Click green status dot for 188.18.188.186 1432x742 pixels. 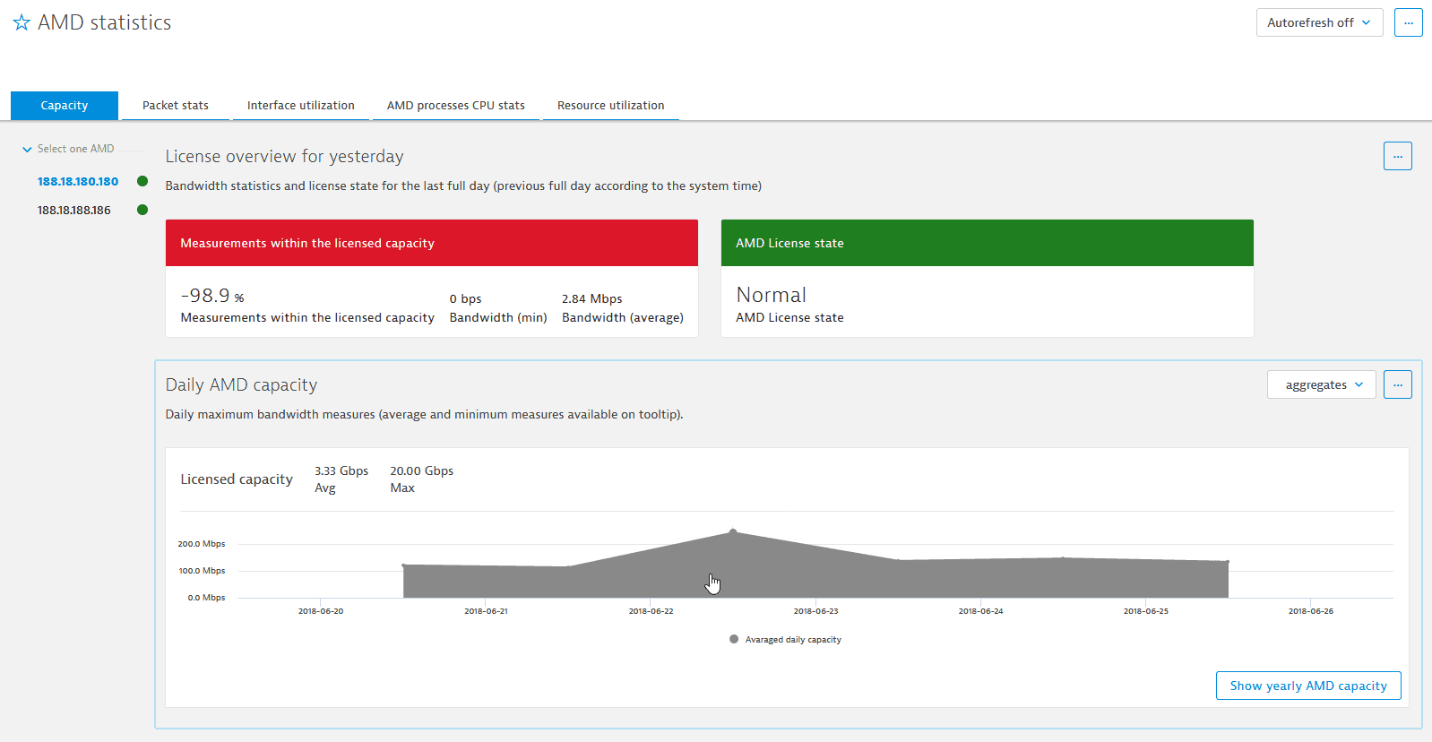coord(142,210)
